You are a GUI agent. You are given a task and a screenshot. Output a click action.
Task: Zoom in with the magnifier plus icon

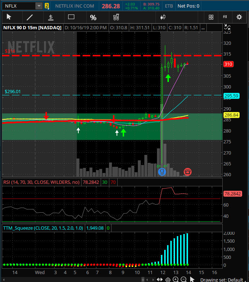(x=175, y=279)
